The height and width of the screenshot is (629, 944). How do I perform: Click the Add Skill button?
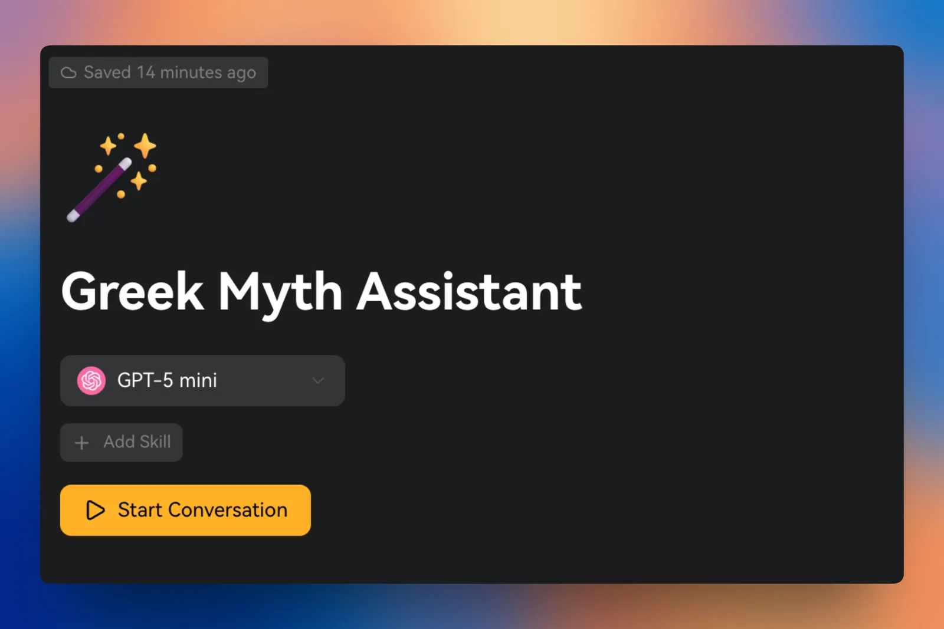click(x=121, y=442)
